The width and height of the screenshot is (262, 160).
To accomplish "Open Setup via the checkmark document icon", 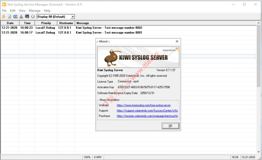I will (10, 17).
